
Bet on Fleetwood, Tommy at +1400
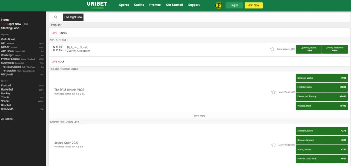pos(322,97)
